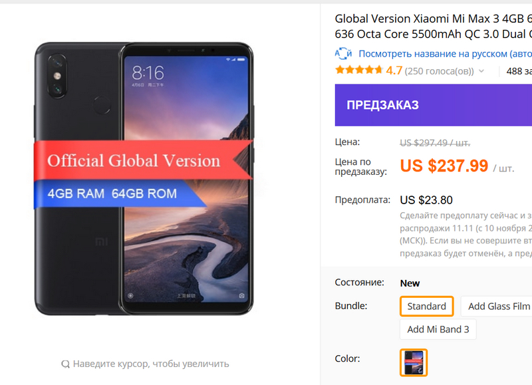Open the 250 голоса(ов) reviews count
Image resolution: width=532 pixels, height=385 pixels.
coord(439,71)
